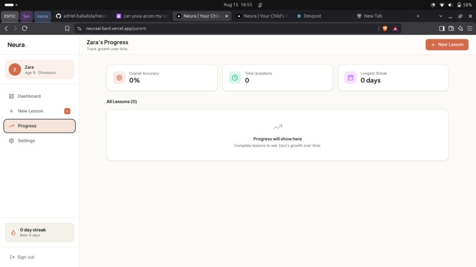Reload the current page
Screen dimensions: 476x267
[x=25, y=28]
